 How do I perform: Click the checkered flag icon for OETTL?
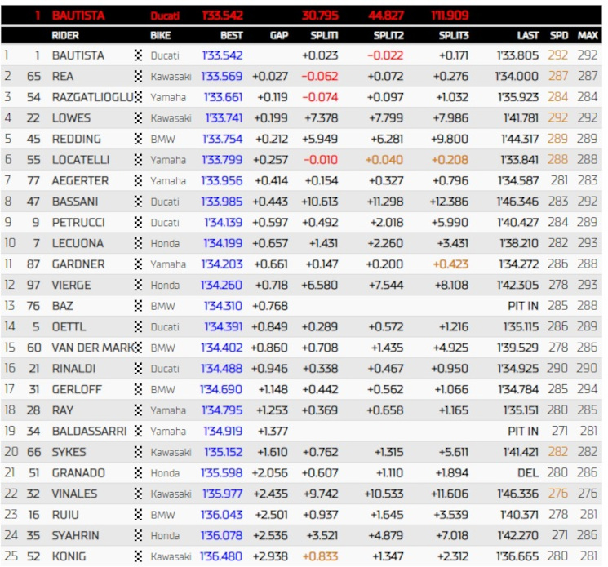click(x=138, y=326)
